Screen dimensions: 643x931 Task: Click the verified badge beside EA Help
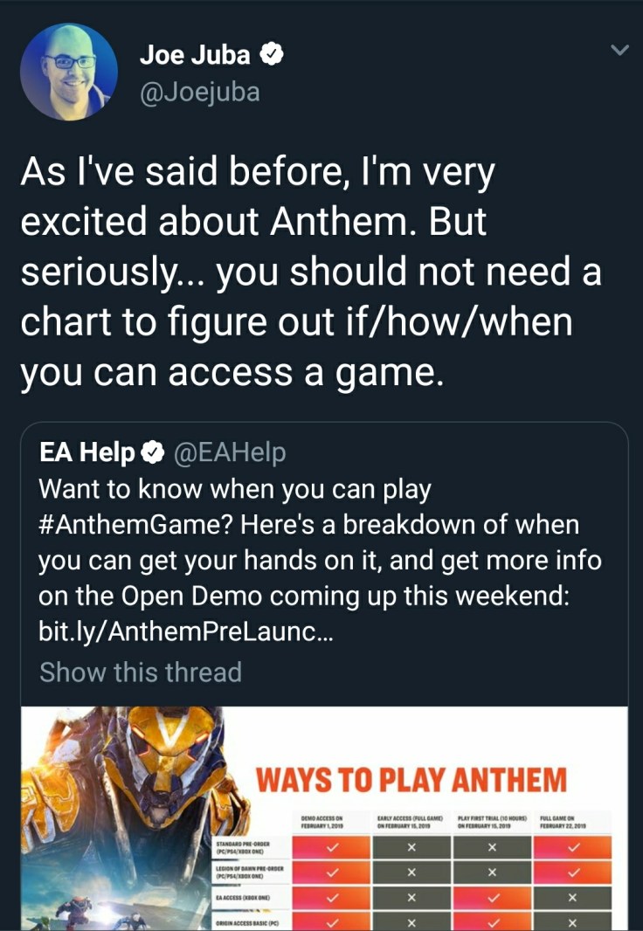coord(152,452)
